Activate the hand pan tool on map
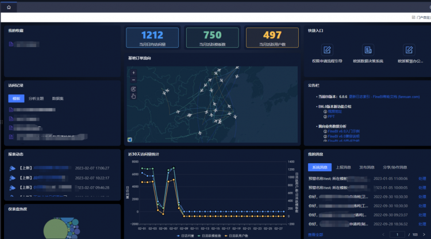The image size is (431, 239). coord(133,96)
